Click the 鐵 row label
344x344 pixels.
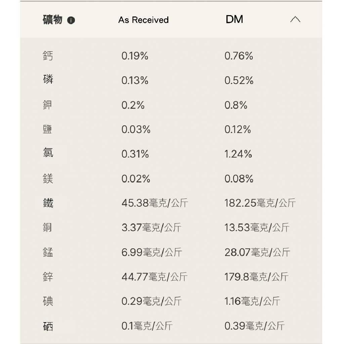click(x=48, y=203)
